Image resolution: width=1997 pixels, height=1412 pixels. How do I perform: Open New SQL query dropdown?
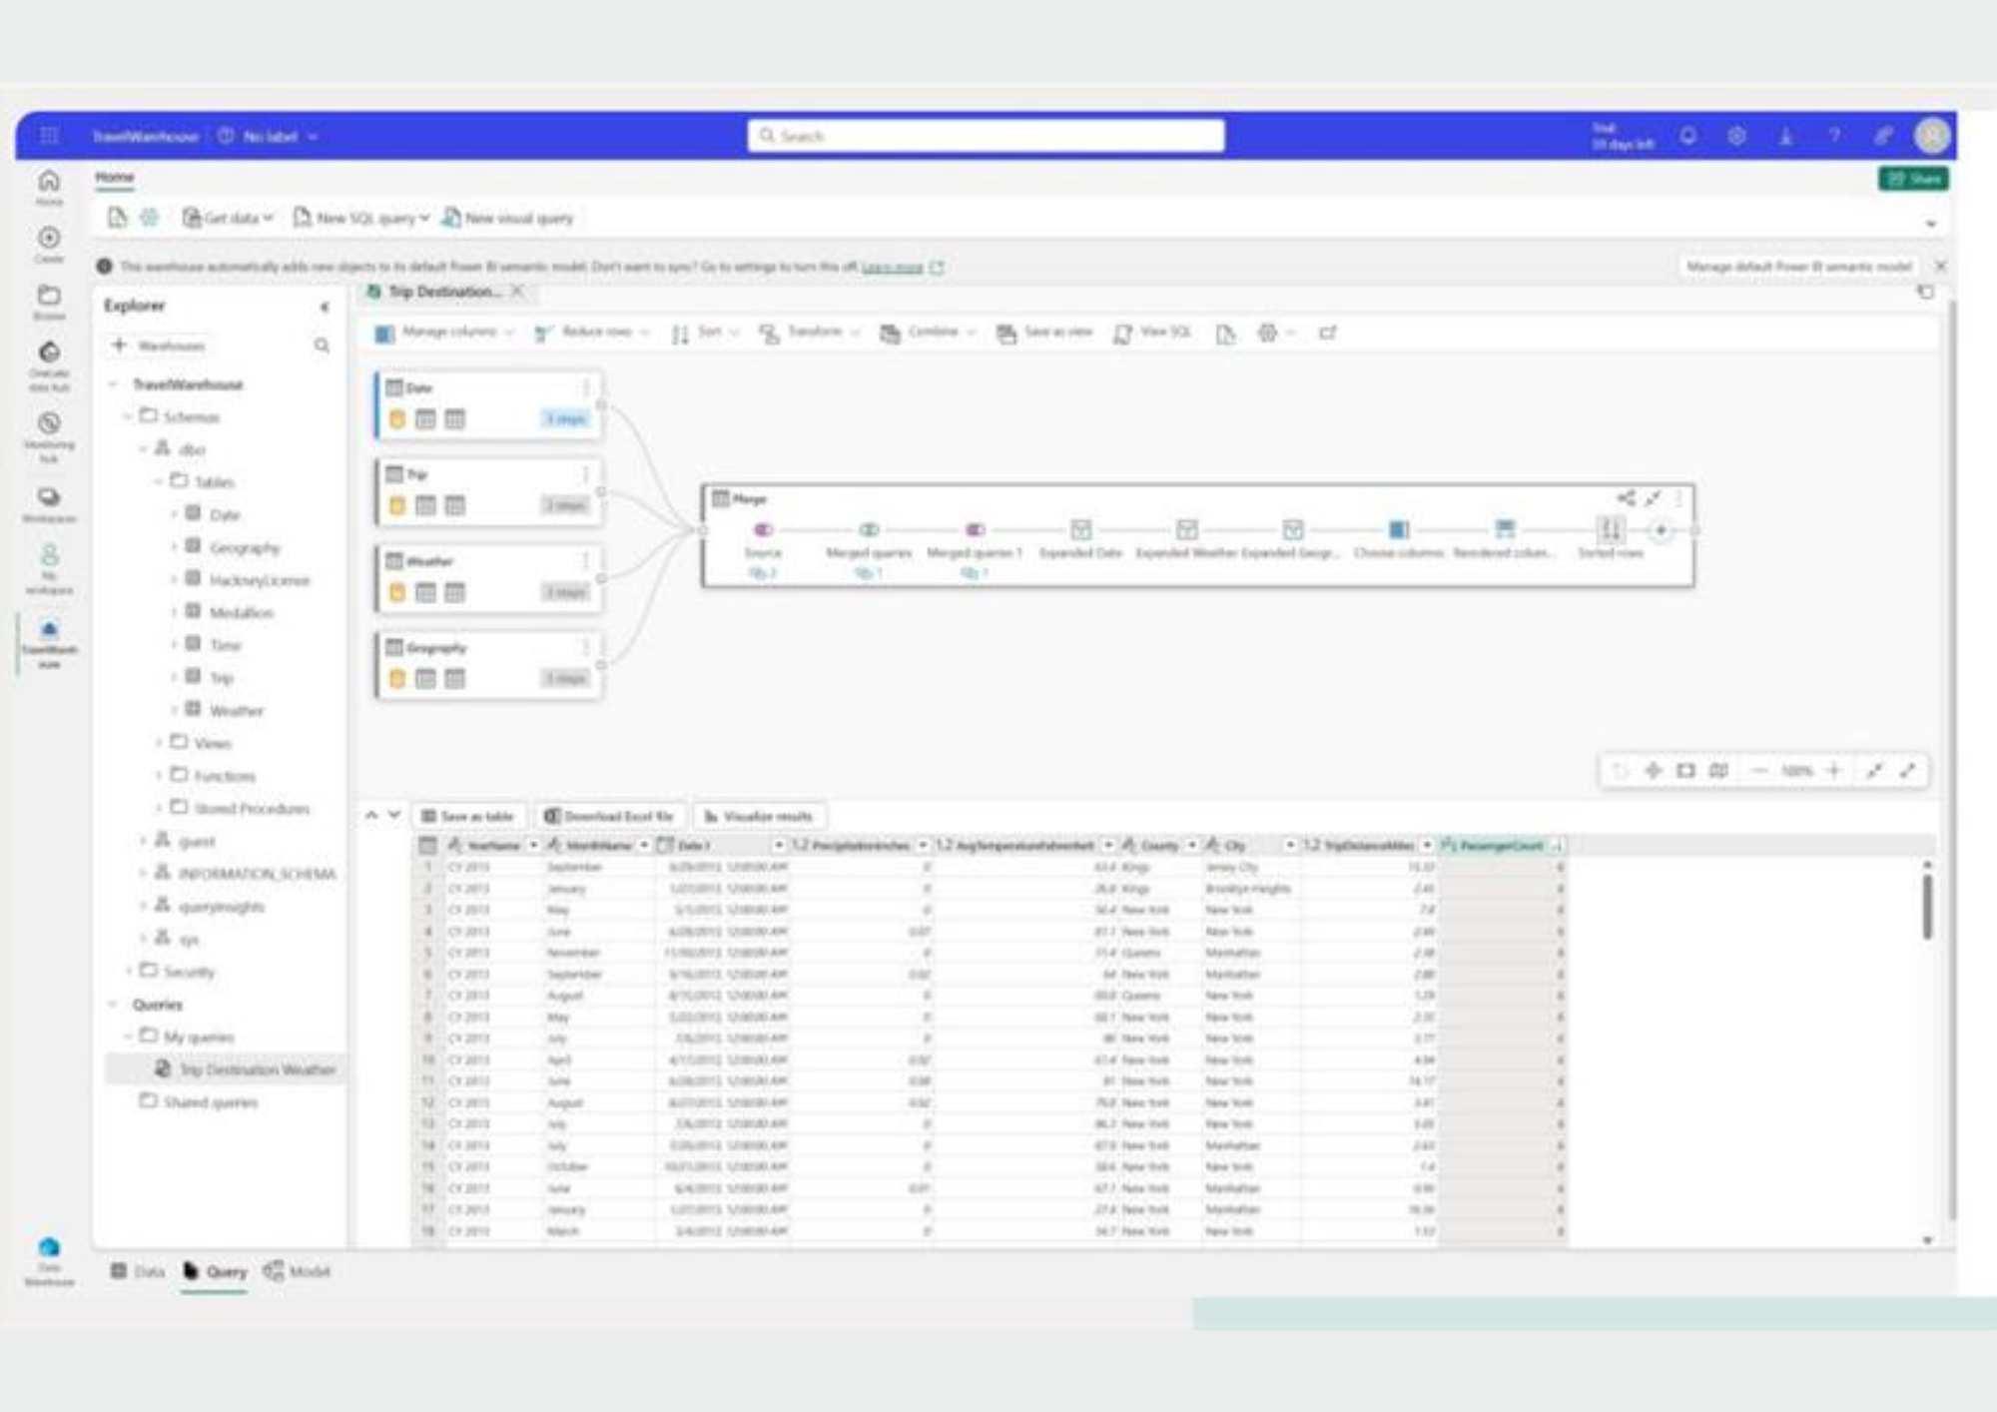click(361, 218)
